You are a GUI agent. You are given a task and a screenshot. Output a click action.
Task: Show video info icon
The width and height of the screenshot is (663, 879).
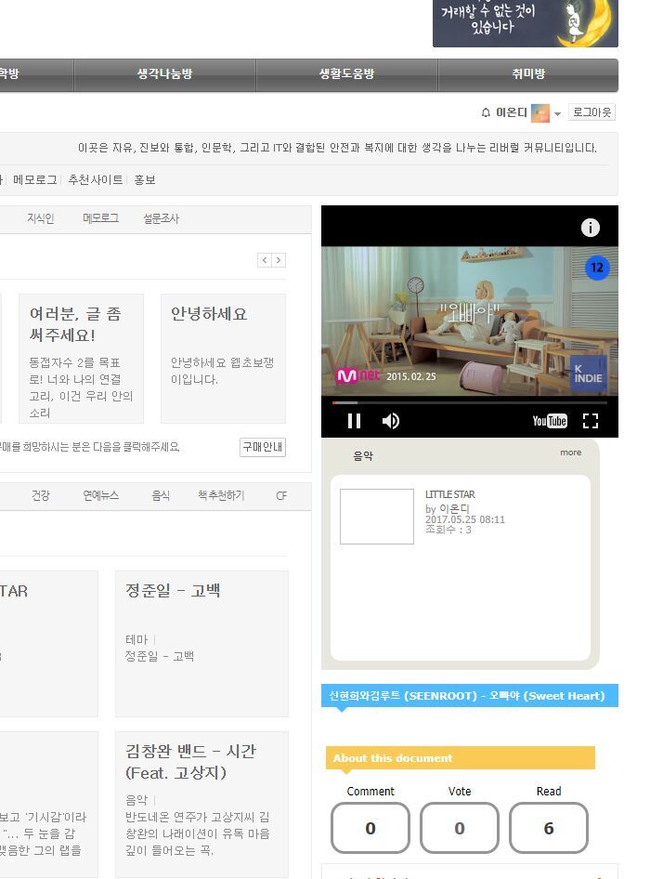591,228
